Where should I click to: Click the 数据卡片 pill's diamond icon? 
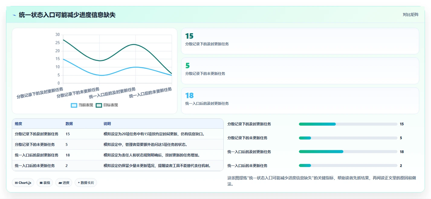coord(79,183)
